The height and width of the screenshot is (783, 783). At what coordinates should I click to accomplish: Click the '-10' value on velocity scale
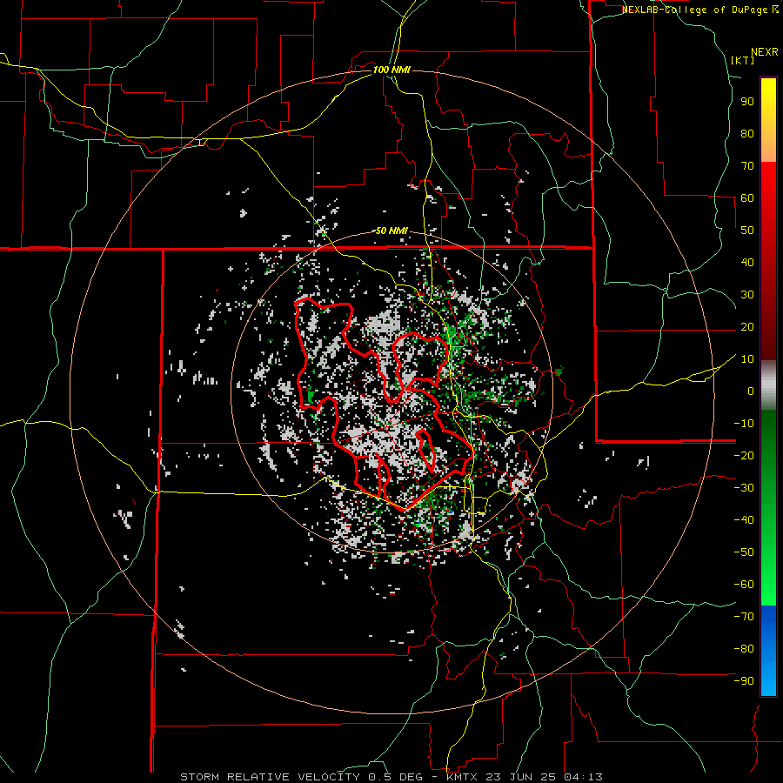click(x=744, y=424)
